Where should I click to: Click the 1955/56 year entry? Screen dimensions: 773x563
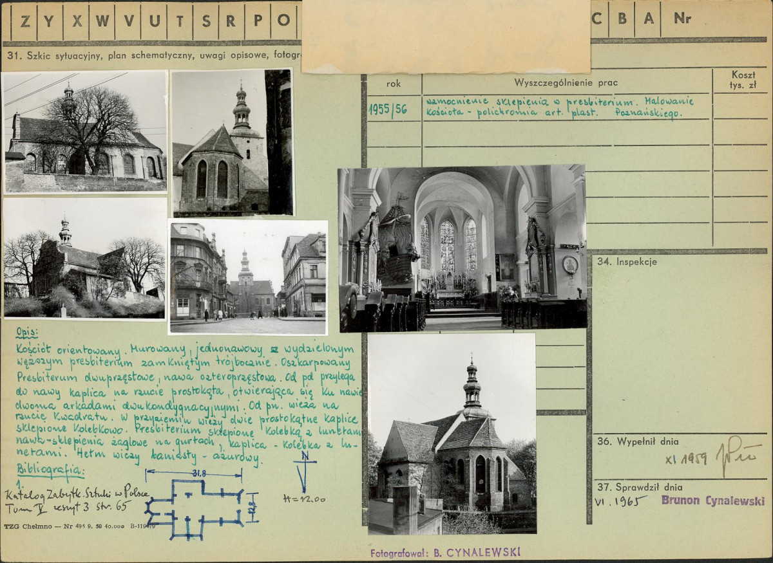(x=388, y=109)
